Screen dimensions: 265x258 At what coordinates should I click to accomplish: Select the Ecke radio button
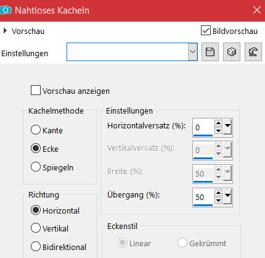click(36, 148)
